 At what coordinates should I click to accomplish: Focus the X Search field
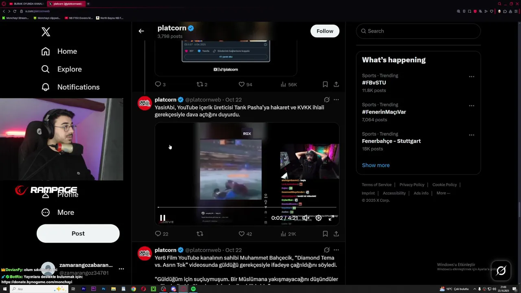coord(418,31)
